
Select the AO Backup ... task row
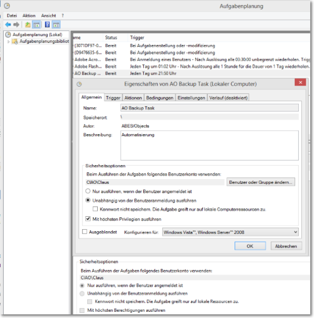click(191, 73)
